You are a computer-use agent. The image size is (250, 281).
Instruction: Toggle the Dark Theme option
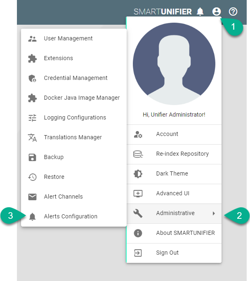(x=172, y=173)
